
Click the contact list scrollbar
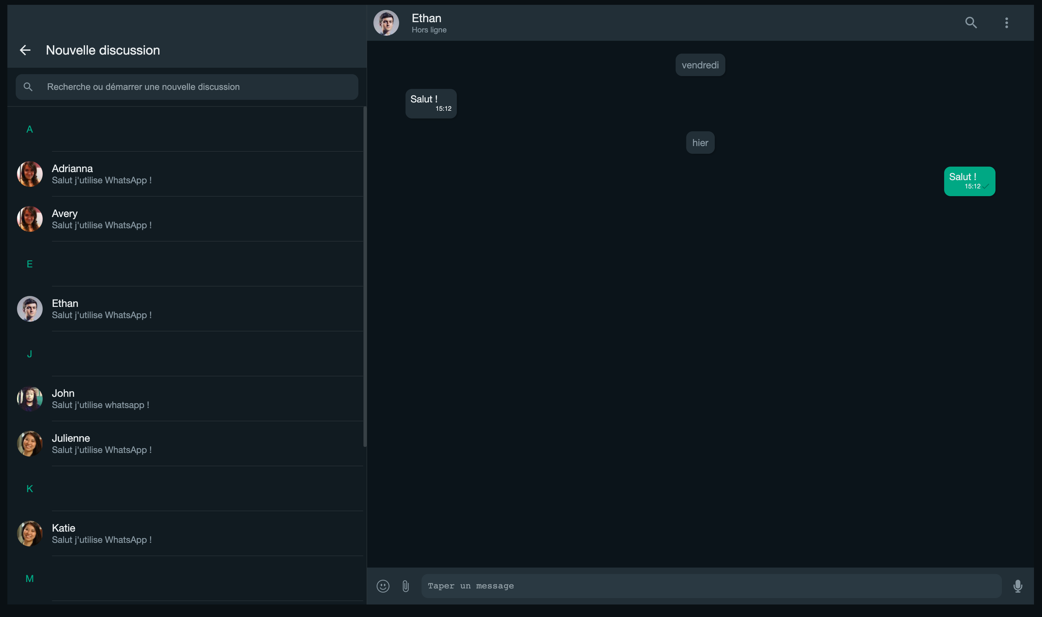pyautogui.click(x=365, y=277)
